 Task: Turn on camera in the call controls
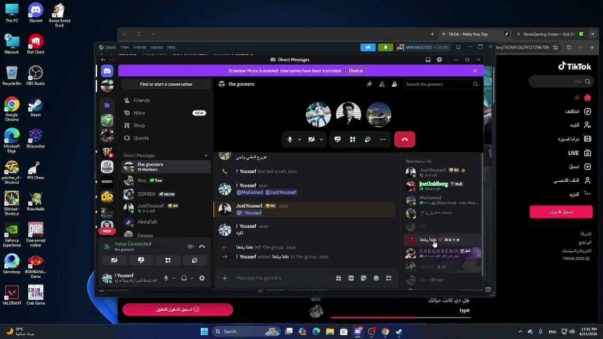point(311,139)
